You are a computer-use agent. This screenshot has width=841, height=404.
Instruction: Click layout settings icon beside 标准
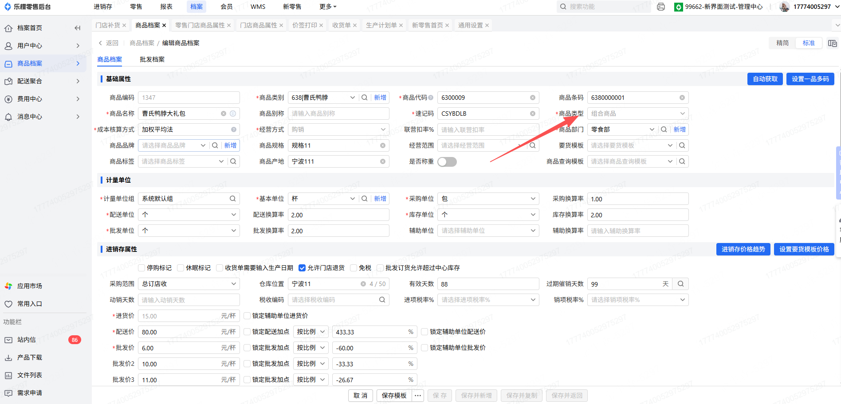[x=833, y=43]
